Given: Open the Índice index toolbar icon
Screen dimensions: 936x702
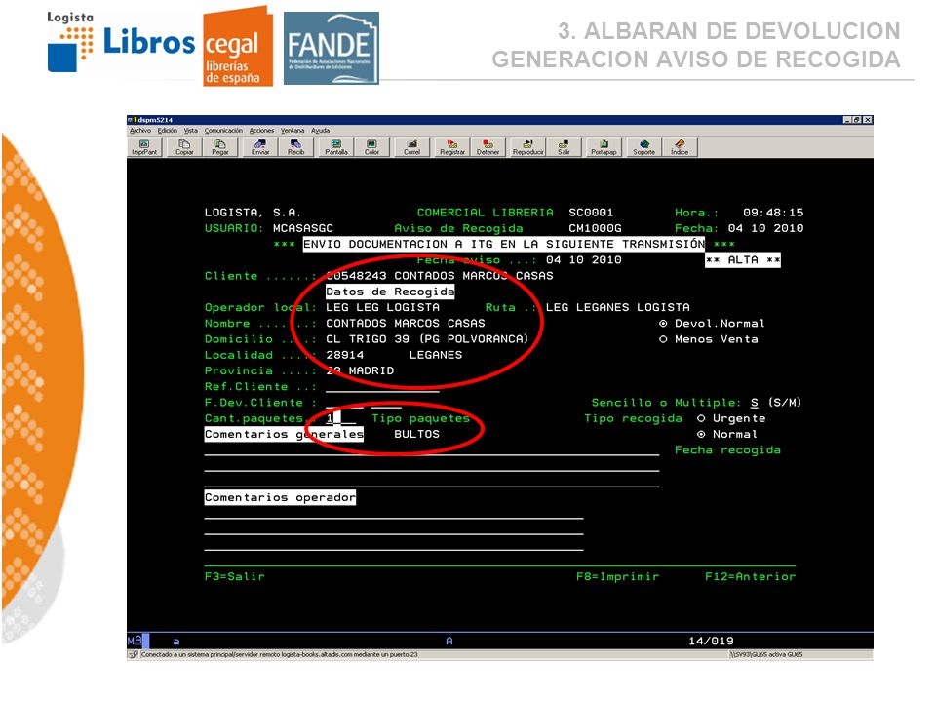Looking at the screenshot, I should pyautogui.click(x=680, y=147).
